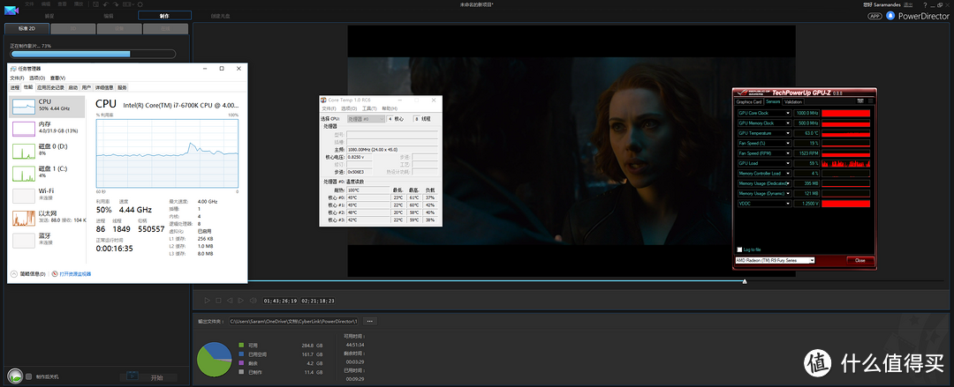954x387 pixels.
Task: Switch to 进程 tab in Task Manager
Action: tap(15, 87)
